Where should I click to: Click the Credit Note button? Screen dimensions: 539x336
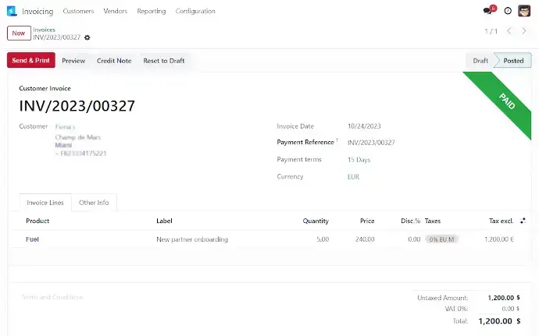point(114,61)
